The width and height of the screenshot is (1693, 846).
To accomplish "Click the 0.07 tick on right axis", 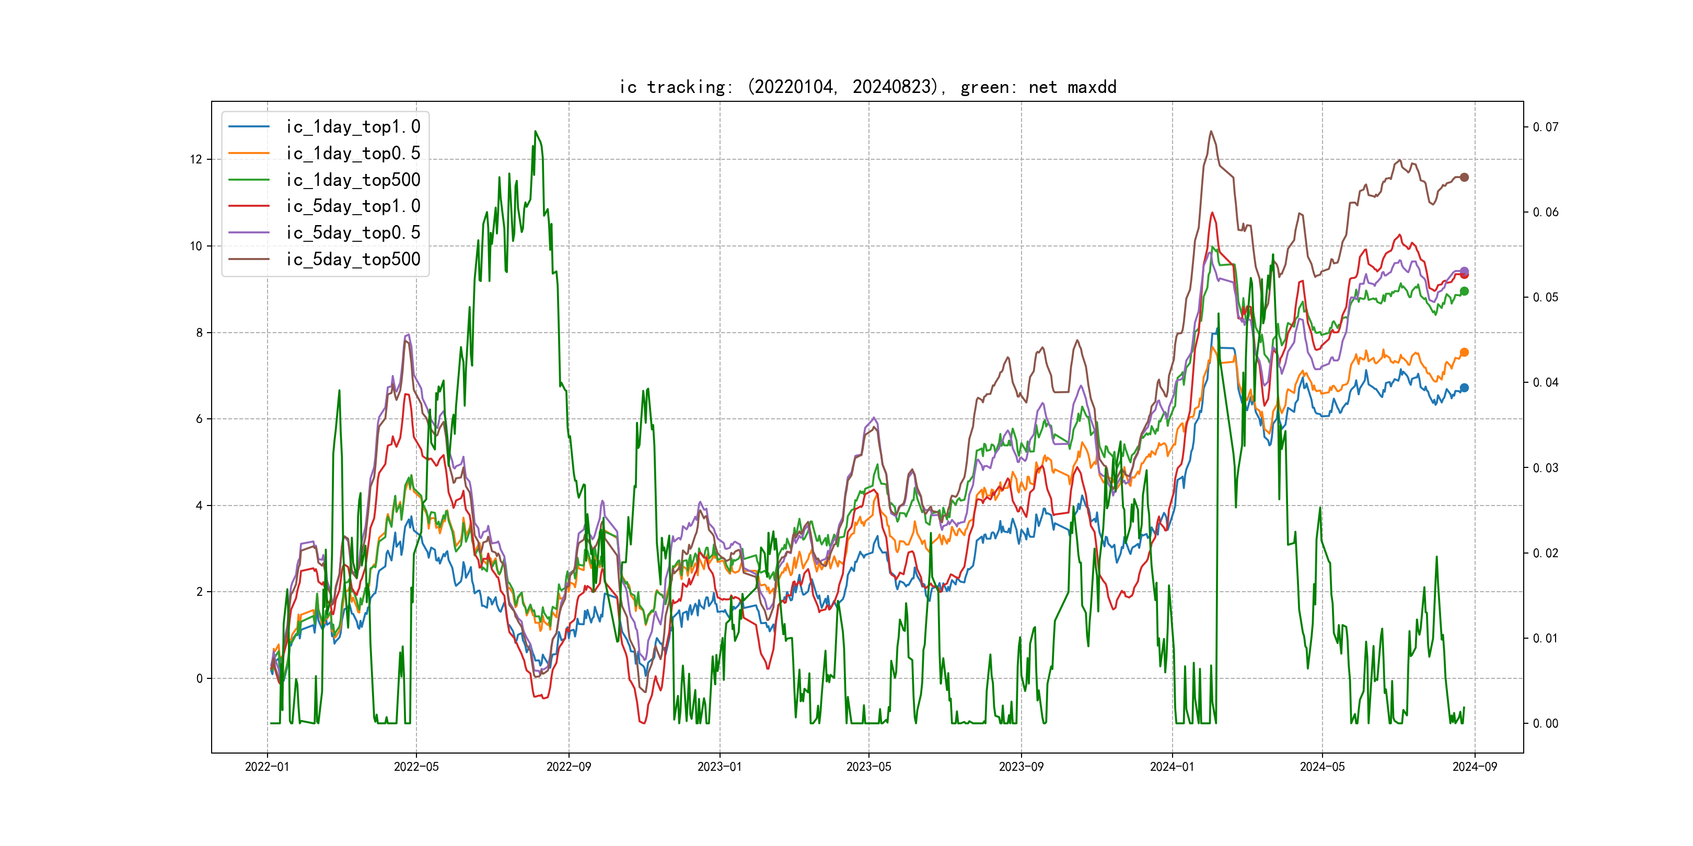I will pos(1545,127).
